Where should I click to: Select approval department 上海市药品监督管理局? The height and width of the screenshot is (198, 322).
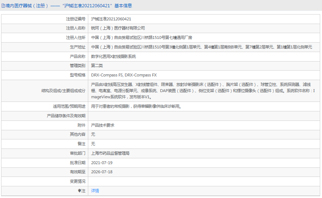110,153
